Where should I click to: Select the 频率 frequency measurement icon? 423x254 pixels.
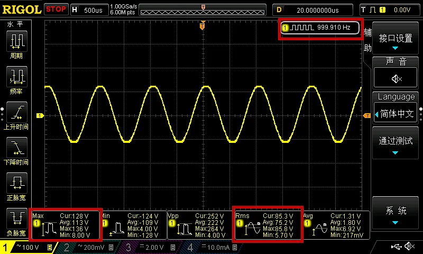click(x=16, y=76)
